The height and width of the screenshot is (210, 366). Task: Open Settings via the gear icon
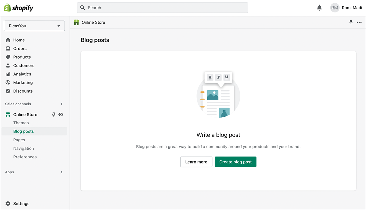[8, 203]
